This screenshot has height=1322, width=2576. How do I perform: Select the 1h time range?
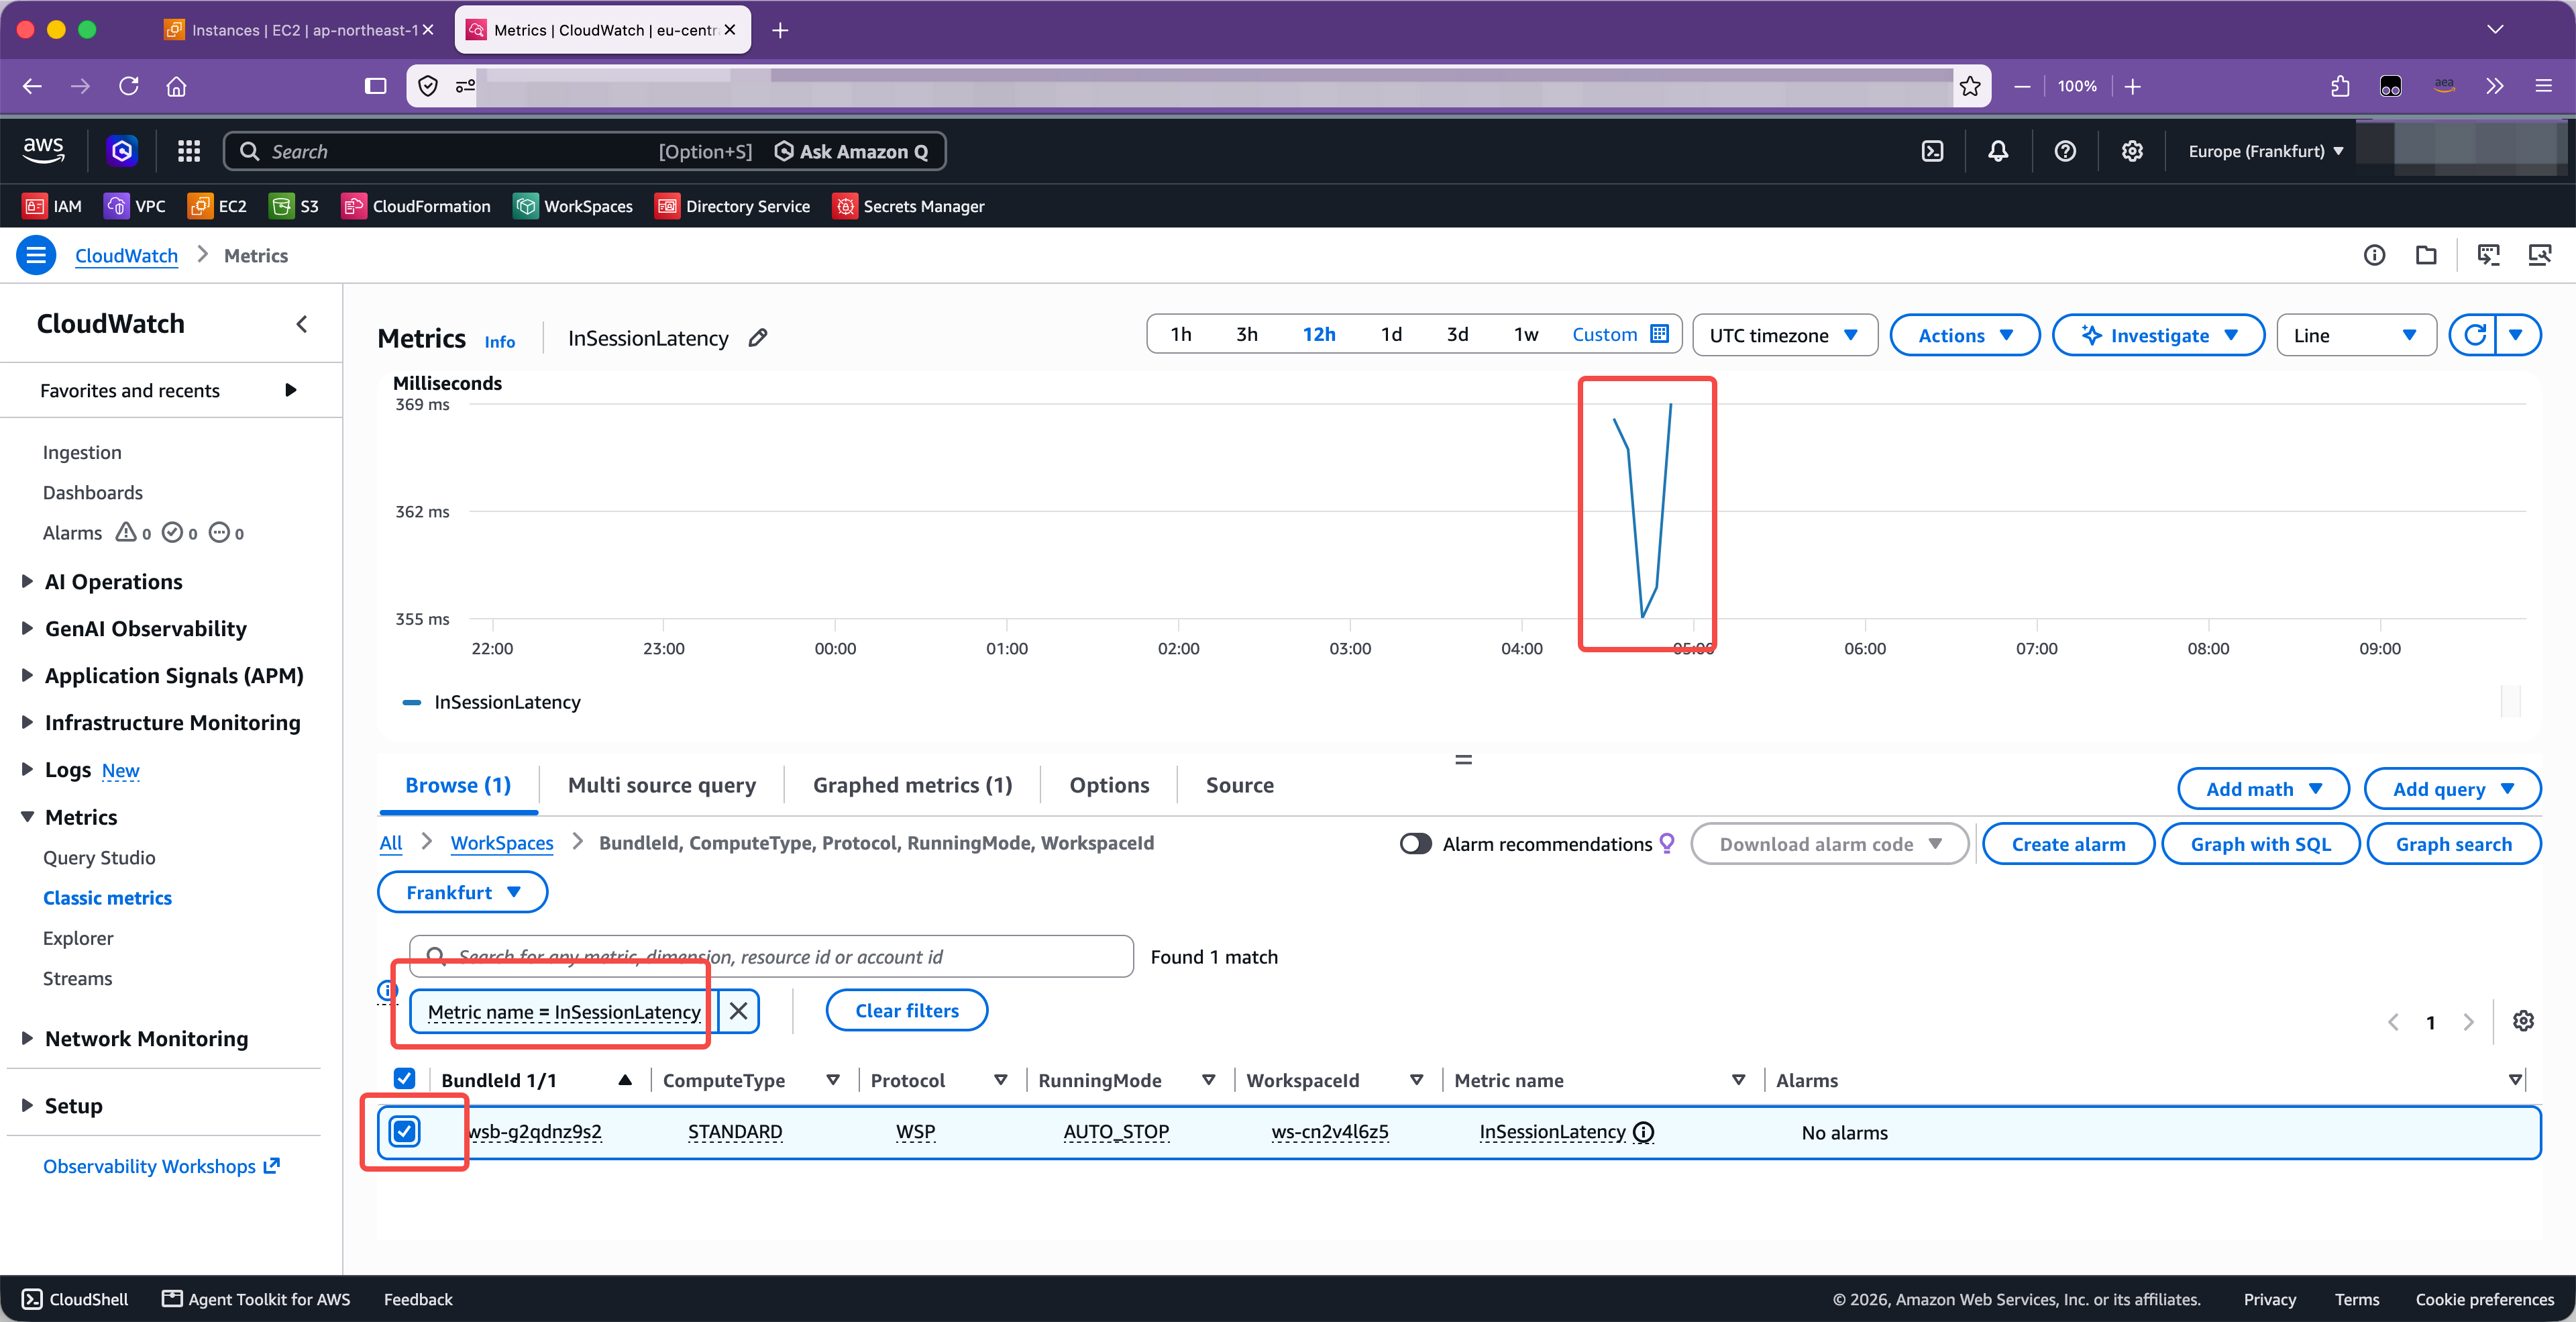[1181, 334]
